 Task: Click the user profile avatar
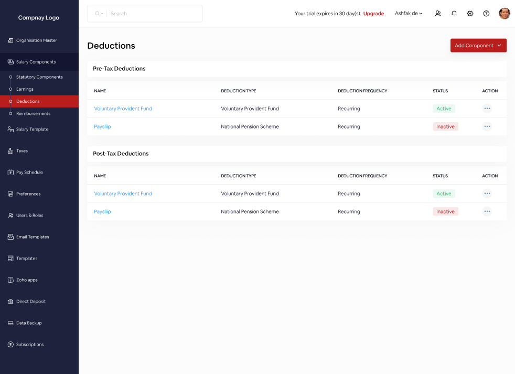(x=504, y=14)
